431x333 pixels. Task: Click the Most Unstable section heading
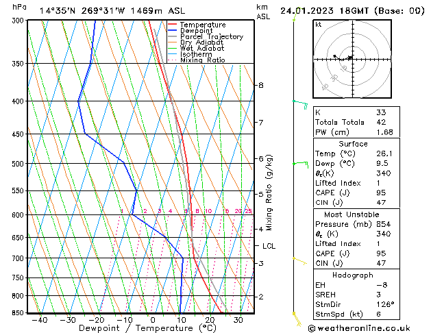click(352, 214)
